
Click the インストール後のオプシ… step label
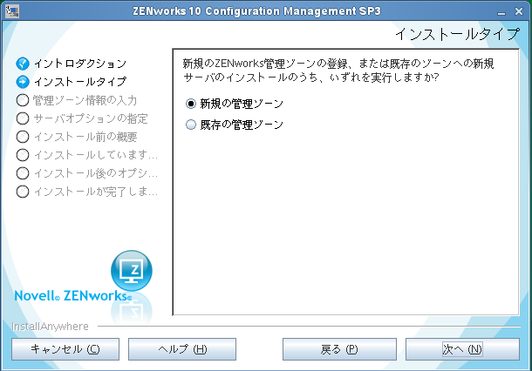pyautogui.click(x=96, y=173)
